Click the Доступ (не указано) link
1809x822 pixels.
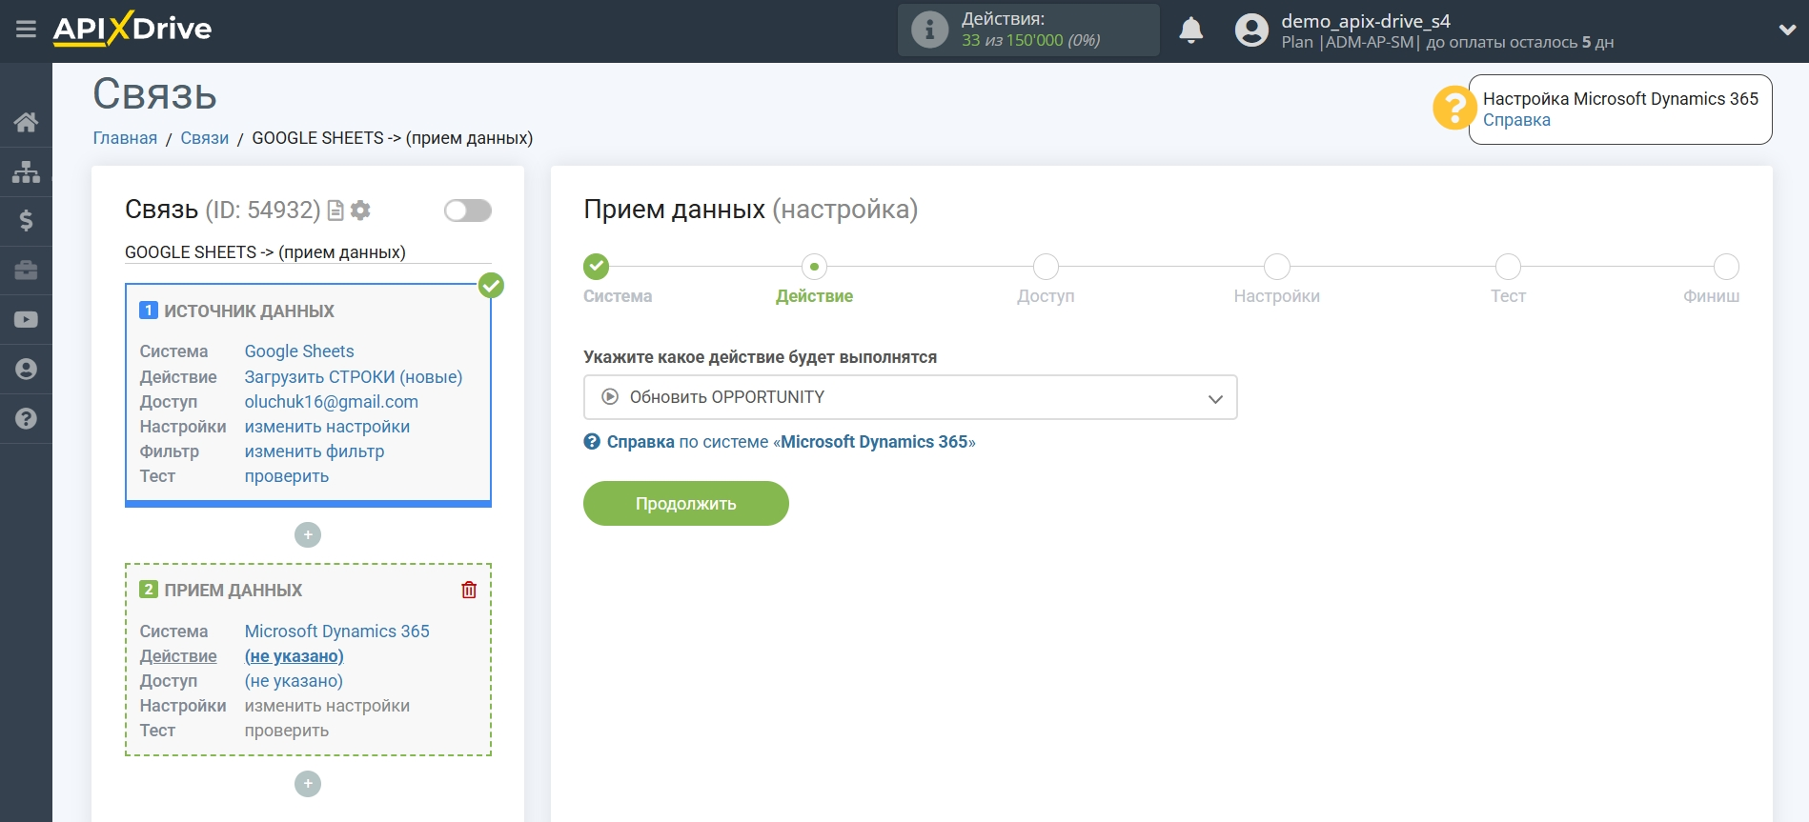(294, 681)
